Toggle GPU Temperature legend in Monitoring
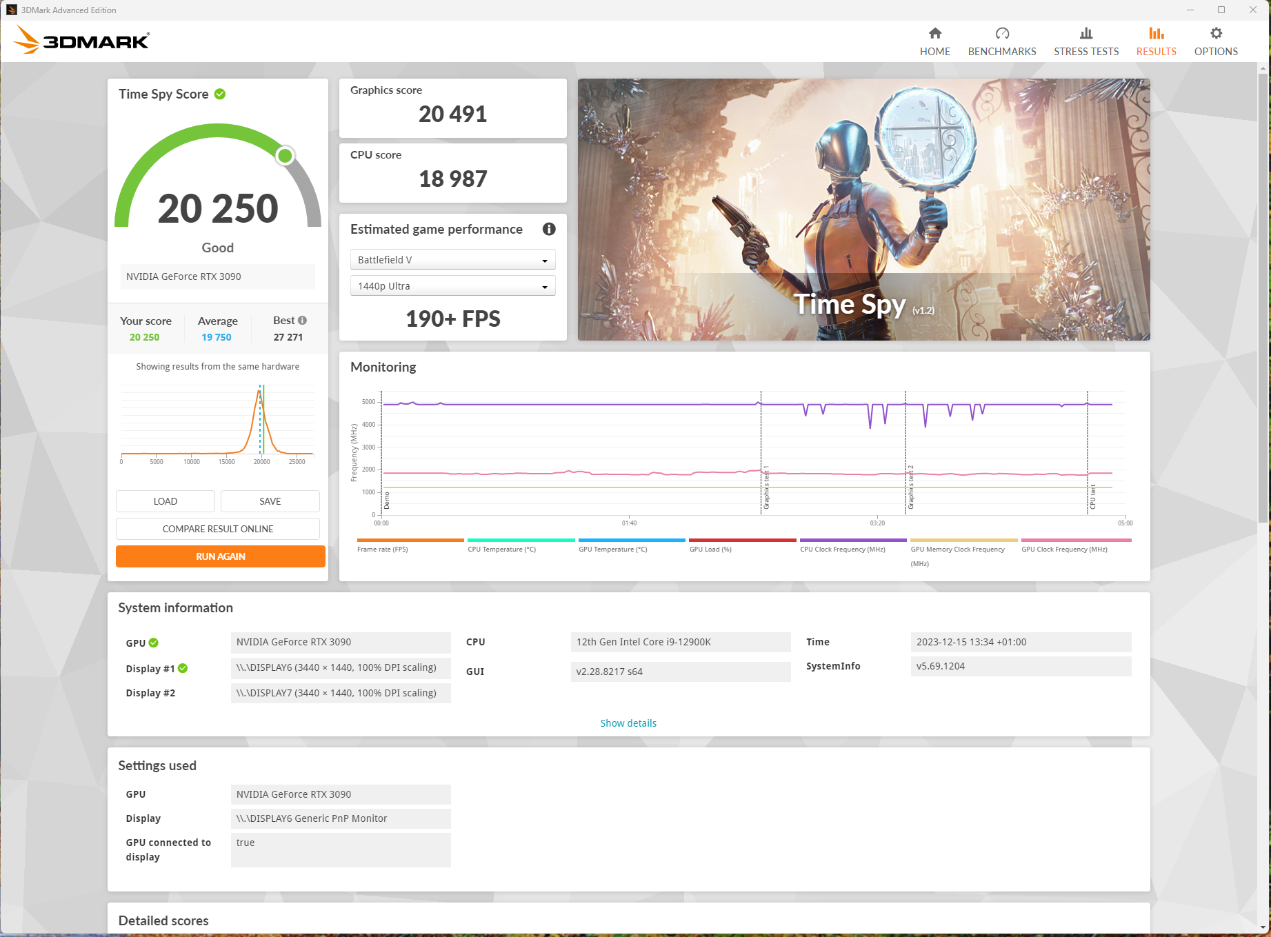 (632, 545)
